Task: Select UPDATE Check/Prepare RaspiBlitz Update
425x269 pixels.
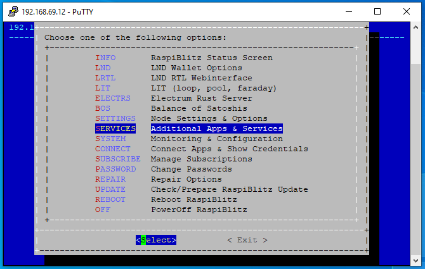Action: [x=201, y=189]
